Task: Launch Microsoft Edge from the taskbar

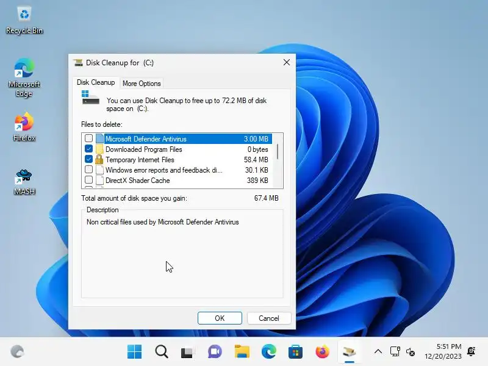Action: [x=268, y=352]
